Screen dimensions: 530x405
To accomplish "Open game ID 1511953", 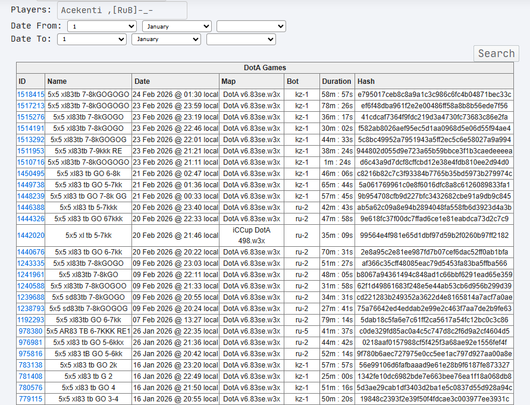I will click(31, 151).
